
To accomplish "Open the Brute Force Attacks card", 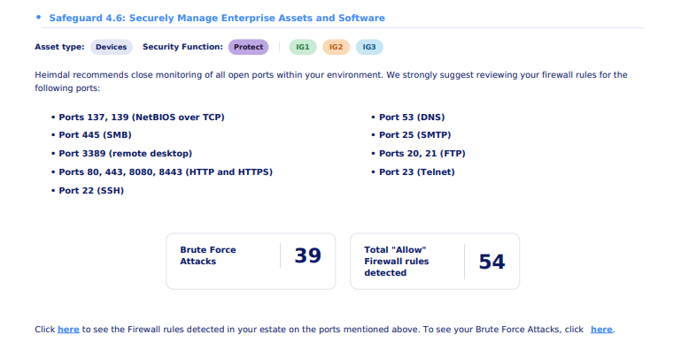I will pos(251,261).
